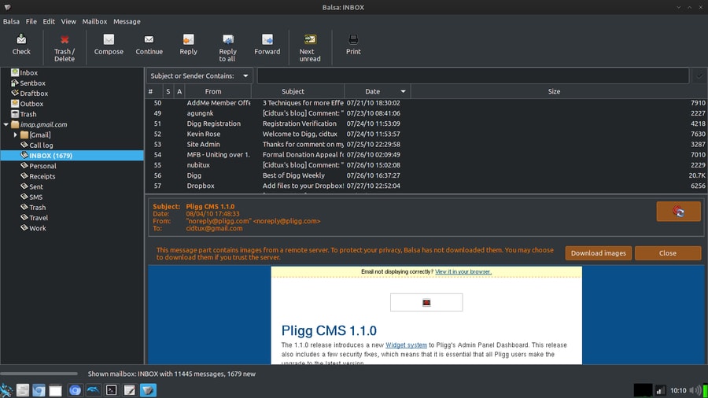Expand the [Gmail] folder
Screen dimensions: 708x398
pos(16,135)
